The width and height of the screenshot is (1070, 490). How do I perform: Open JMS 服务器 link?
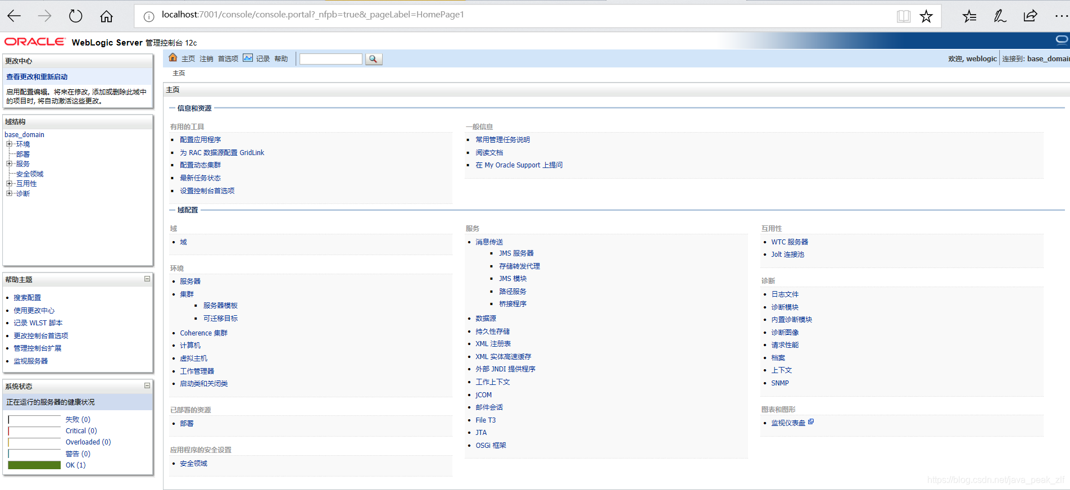pos(516,253)
